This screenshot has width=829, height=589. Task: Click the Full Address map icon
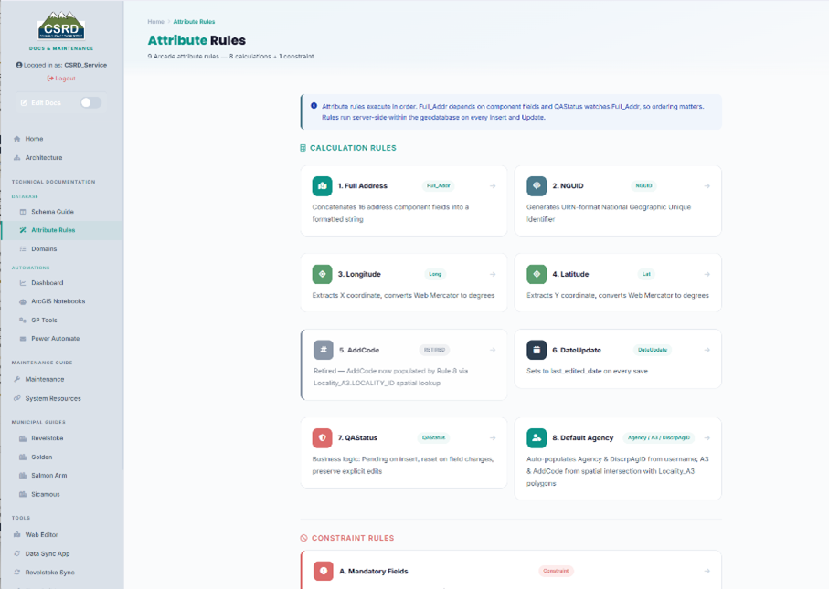[x=322, y=186]
